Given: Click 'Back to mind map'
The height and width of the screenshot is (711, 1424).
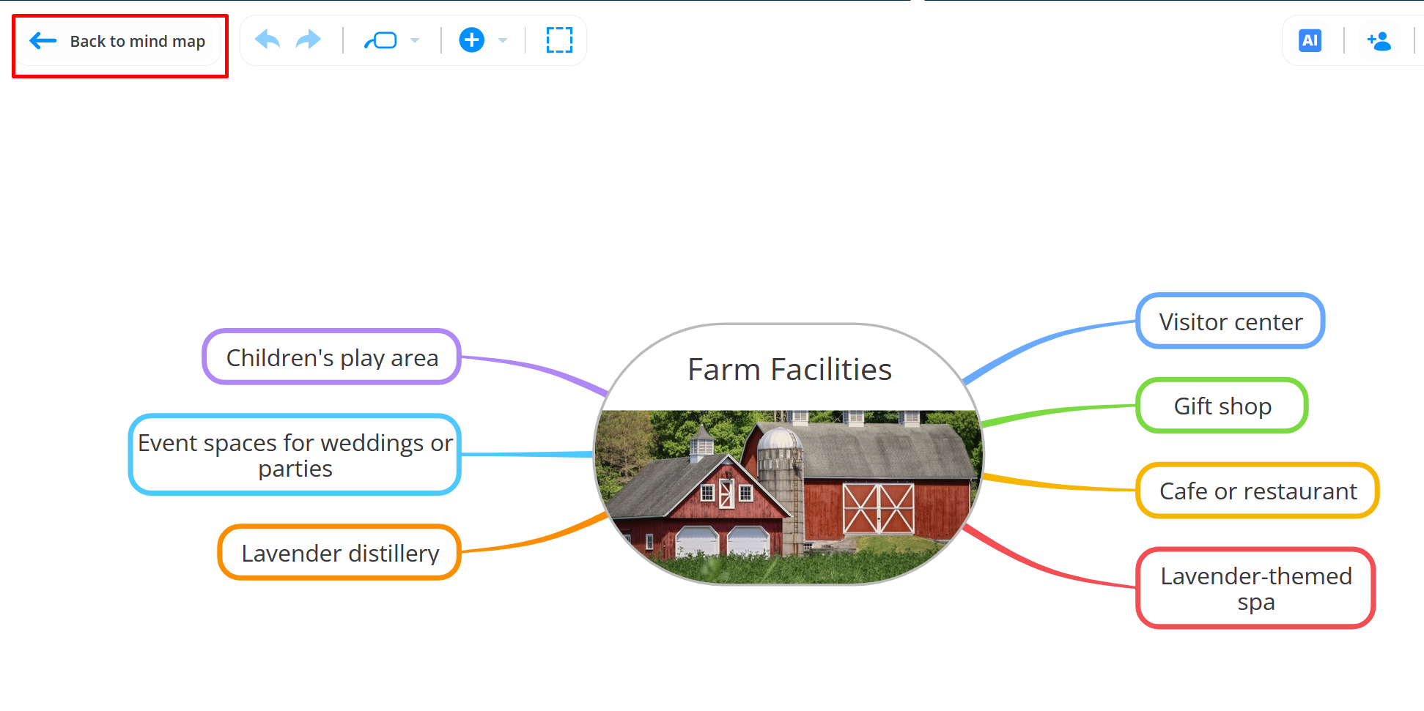Looking at the screenshot, I should tap(136, 42).
